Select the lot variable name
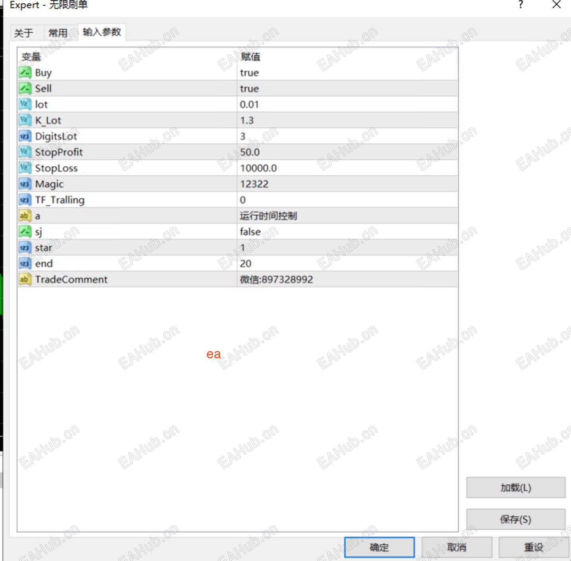 click(41, 104)
